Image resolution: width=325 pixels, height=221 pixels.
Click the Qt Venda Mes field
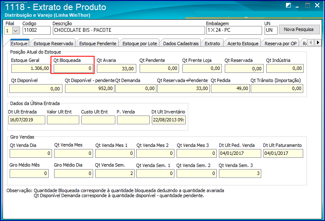(x=73, y=154)
